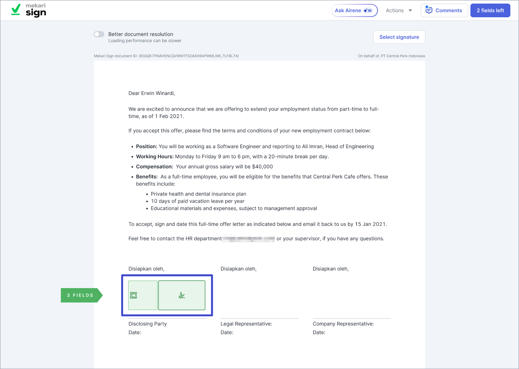The width and height of the screenshot is (519, 369).
Task: Open the Actions menu
Action: pyautogui.click(x=394, y=10)
